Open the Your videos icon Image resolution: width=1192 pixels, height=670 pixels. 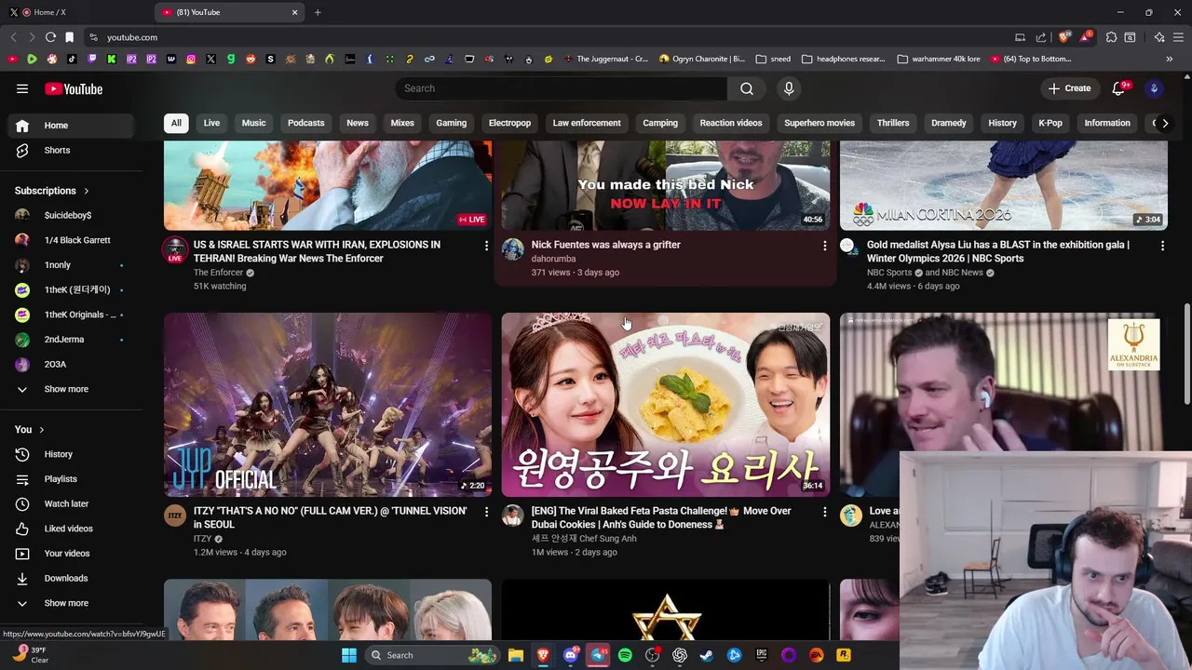coord(22,554)
